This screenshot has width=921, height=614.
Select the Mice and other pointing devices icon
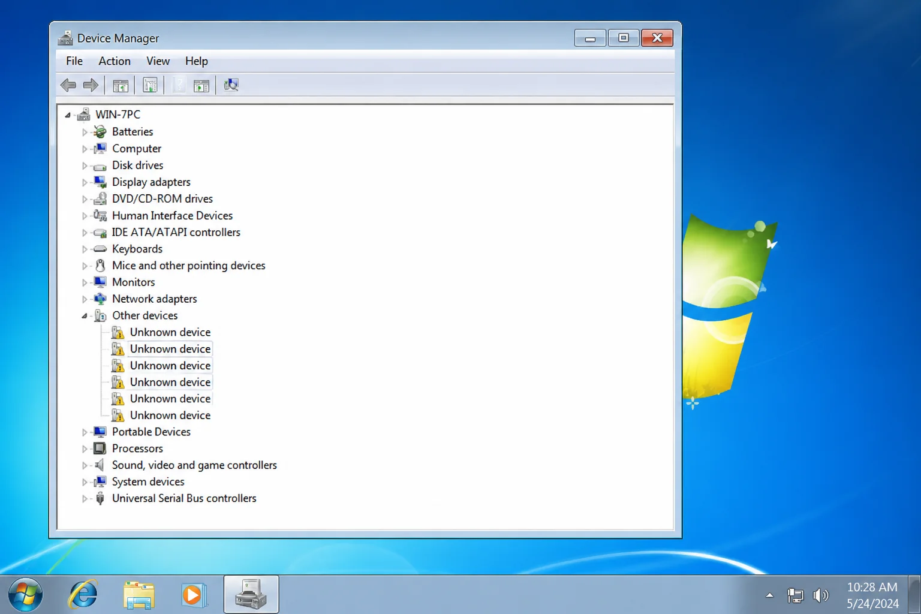click(100, 265)
